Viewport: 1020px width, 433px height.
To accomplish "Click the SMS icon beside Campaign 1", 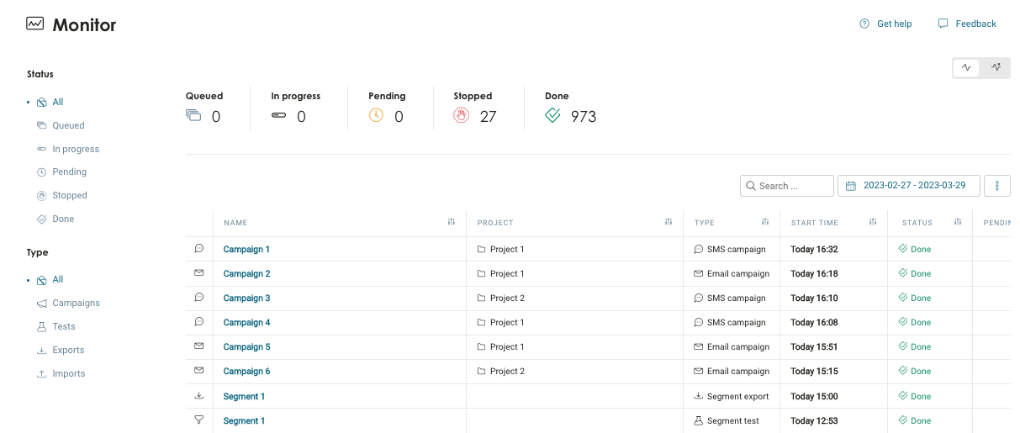I will coord(199,249).
